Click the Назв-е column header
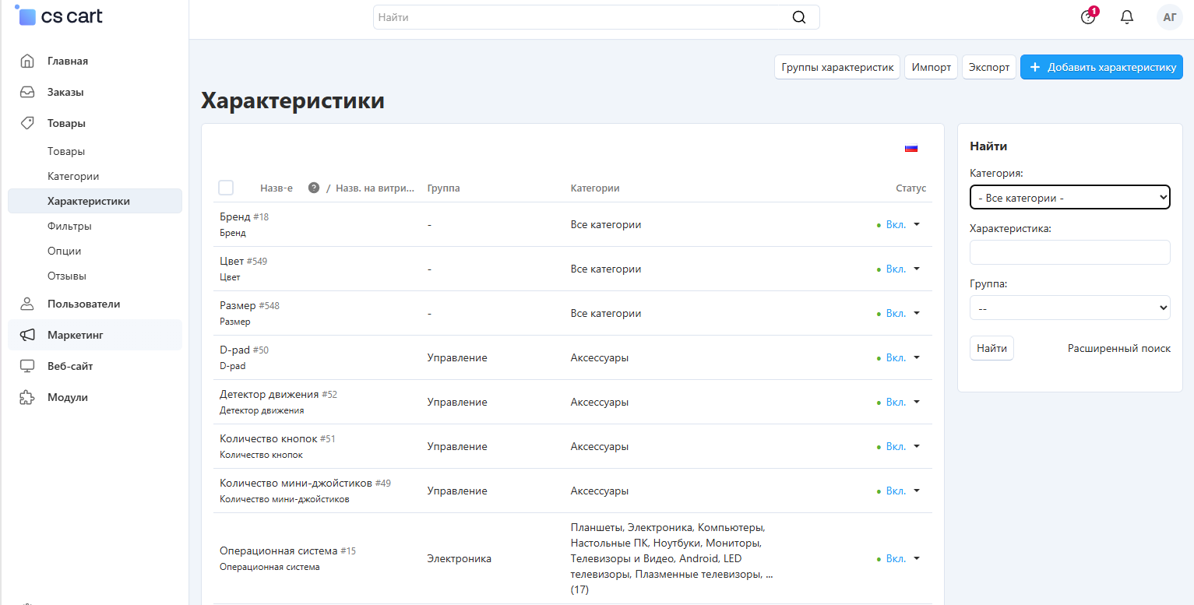1194x605 pixels. (276, 188)
